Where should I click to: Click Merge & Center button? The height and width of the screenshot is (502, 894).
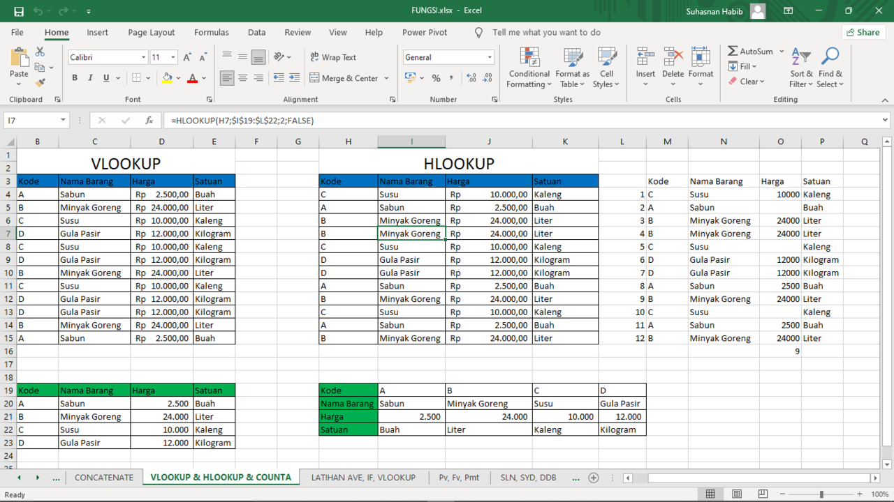click(x=344, y=78)
